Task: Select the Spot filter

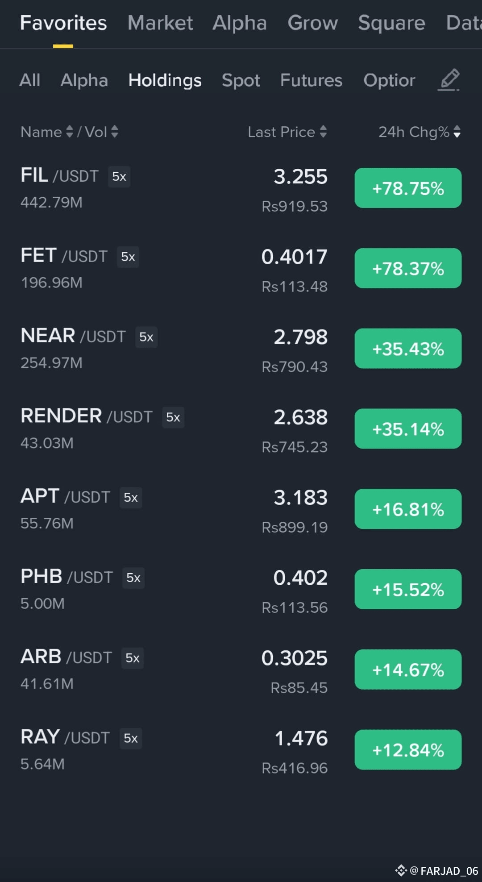Action: [241, 80]
